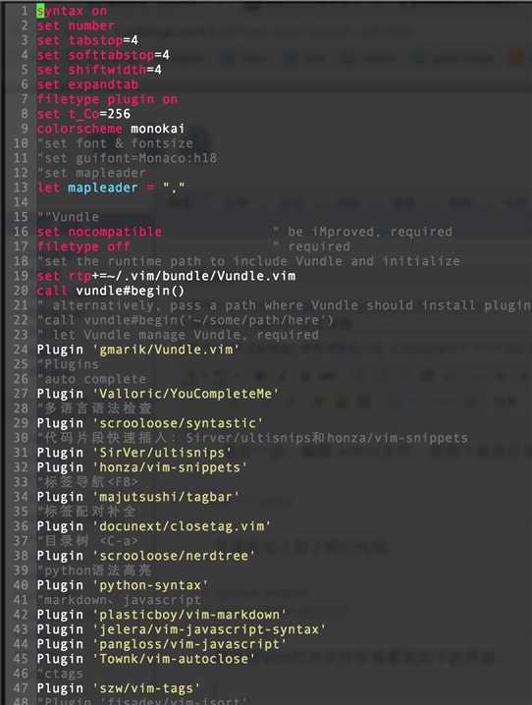
Task: Click the 'filetype off' line
Action: 83,246
